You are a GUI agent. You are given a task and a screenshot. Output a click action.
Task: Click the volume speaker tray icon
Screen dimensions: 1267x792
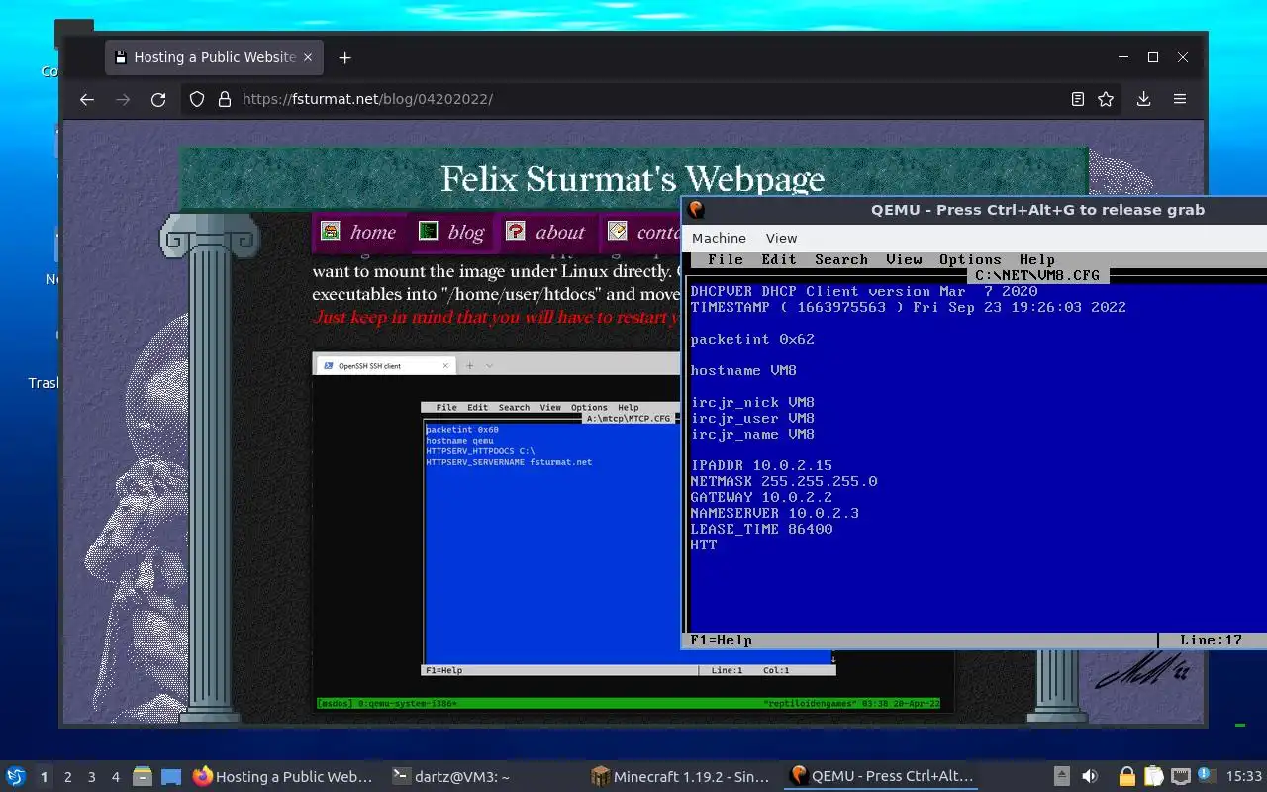pyautogui.click(x=1090, y=777)
